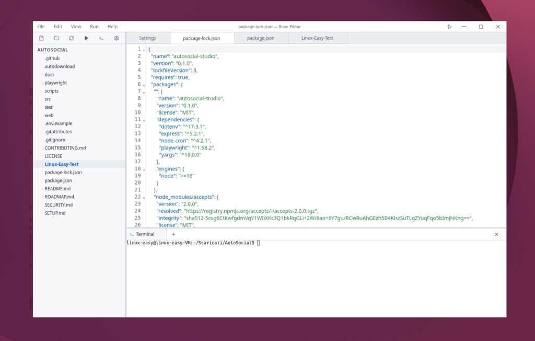
Task: Open the Help menu
Action: [112, 26]
